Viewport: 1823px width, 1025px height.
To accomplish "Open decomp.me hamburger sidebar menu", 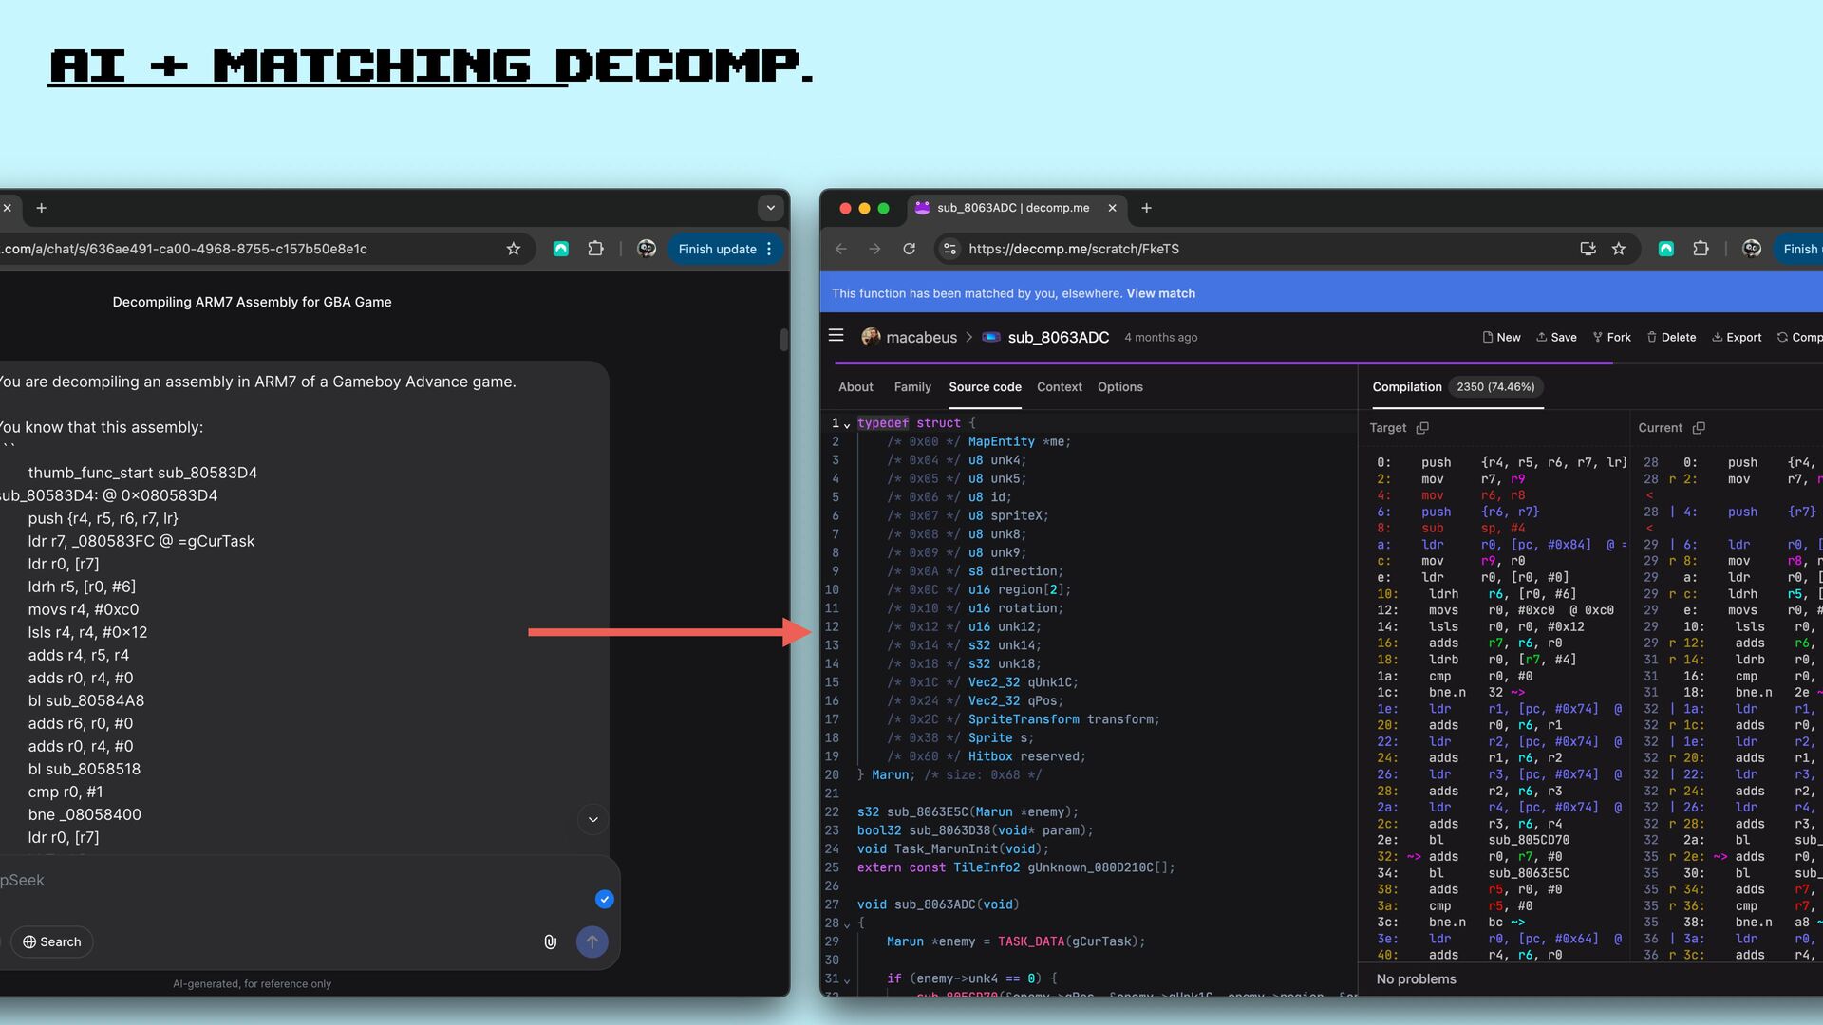I will coord(836,336).
